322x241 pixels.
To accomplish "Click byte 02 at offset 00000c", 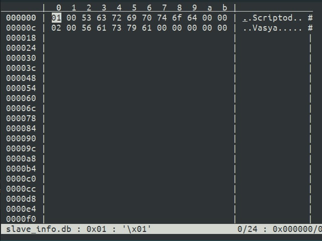I will click(x=56, y=28).
